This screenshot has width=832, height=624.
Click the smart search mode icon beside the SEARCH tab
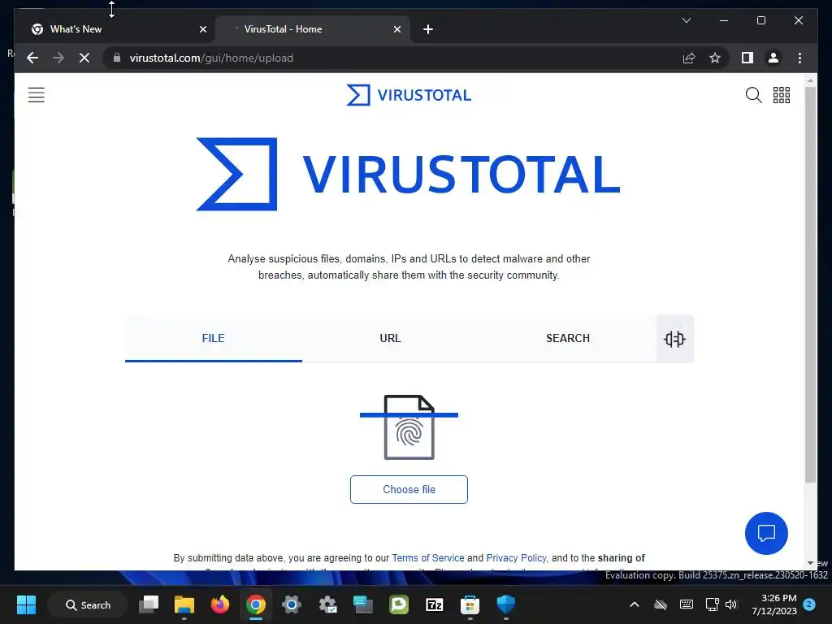coord(674,339)
